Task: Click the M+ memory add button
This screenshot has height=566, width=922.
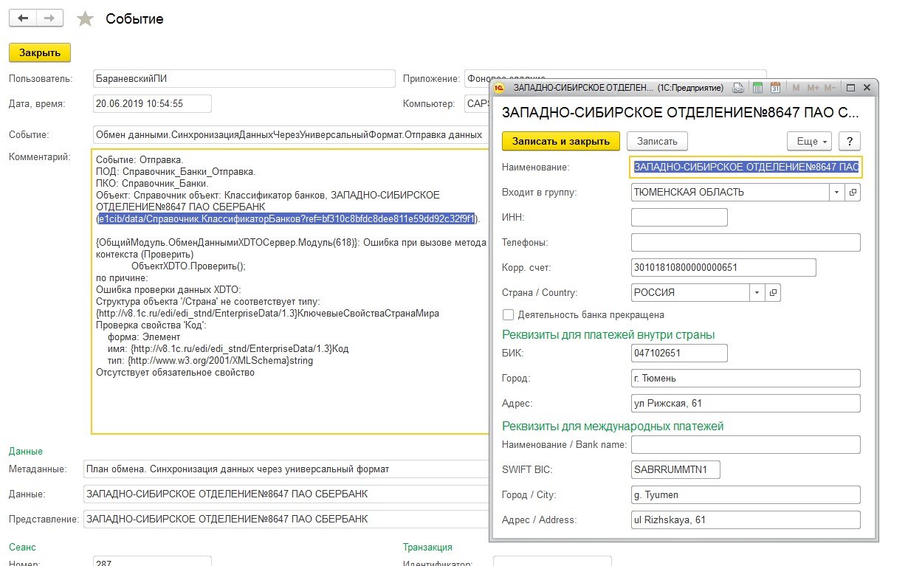Action: 813,88
